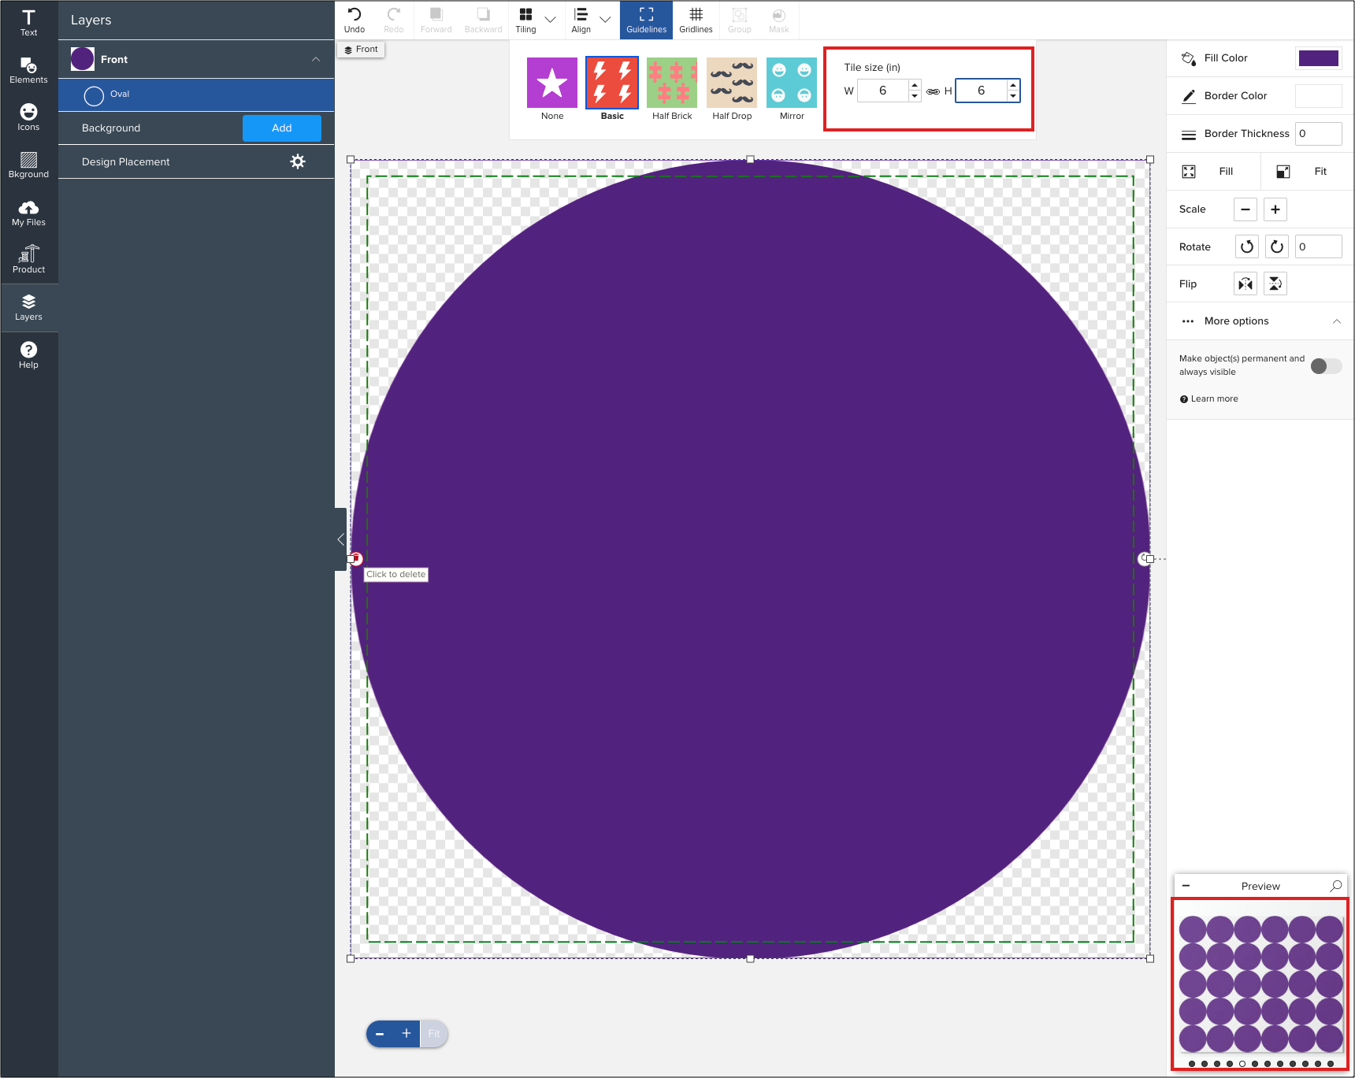Click the Undo button
This screenshot has width=1355, height=1078.
point(355,20)
